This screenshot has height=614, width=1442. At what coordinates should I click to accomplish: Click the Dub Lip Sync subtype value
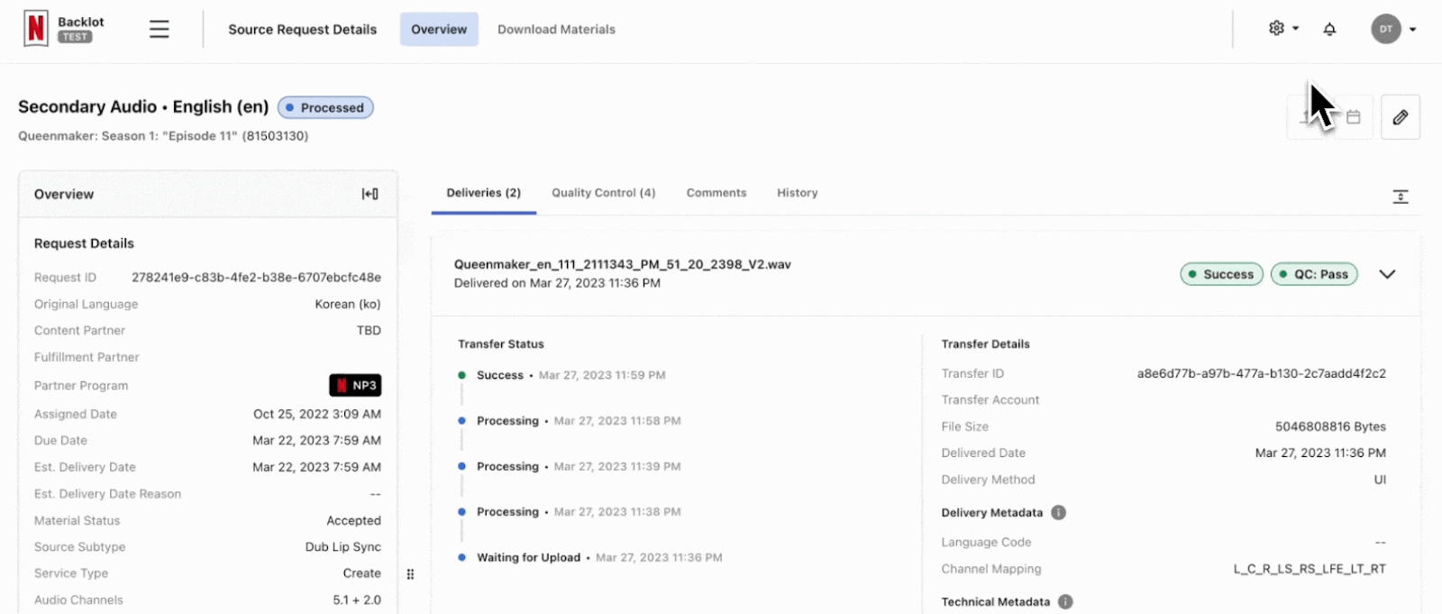[343, 547]
